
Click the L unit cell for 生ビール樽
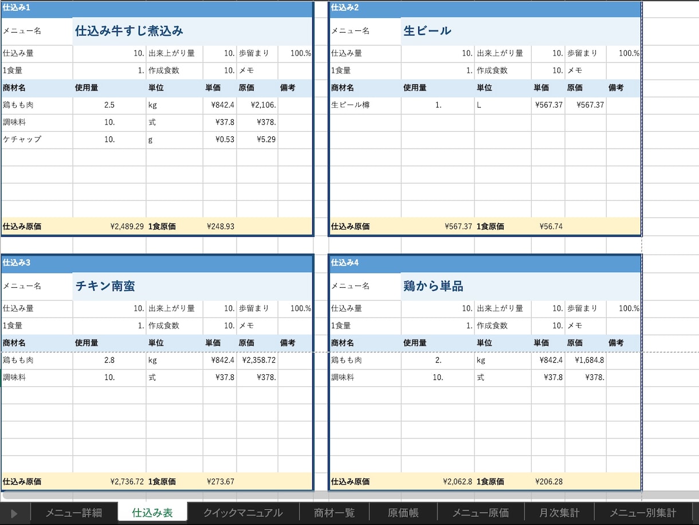coord(502,105)
